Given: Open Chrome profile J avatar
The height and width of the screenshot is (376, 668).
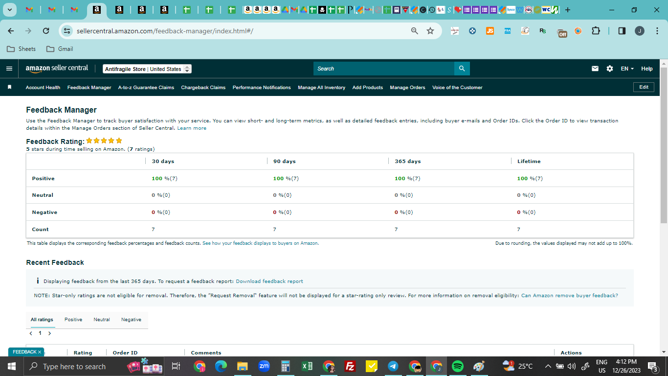Looking at the screenshot, I should 640,31.
